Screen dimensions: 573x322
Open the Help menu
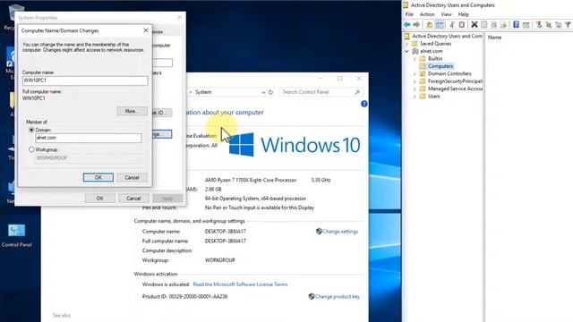[x=464, y=14]
